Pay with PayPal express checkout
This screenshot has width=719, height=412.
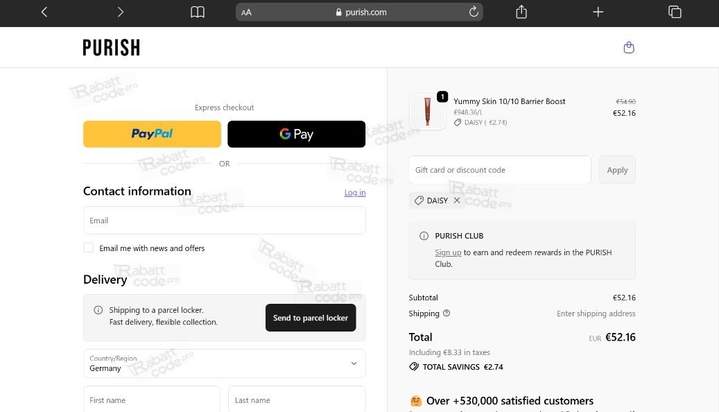point(152,134)
